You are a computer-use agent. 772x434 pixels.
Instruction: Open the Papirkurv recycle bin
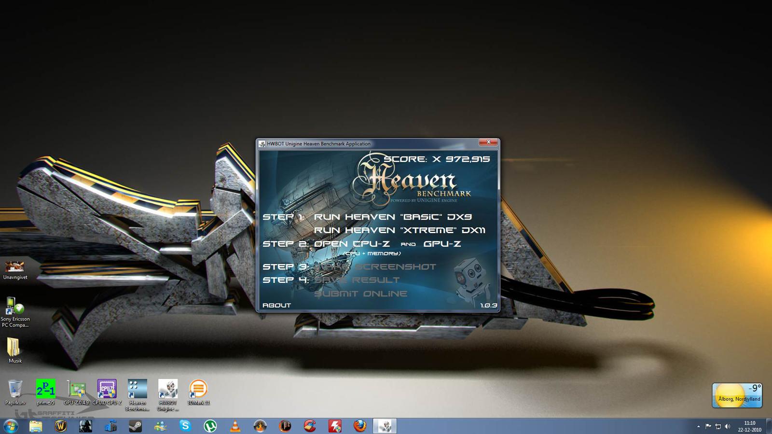click(15, 392)
